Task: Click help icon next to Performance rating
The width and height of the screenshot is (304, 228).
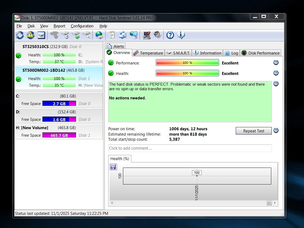Action: tap(276, 63)
